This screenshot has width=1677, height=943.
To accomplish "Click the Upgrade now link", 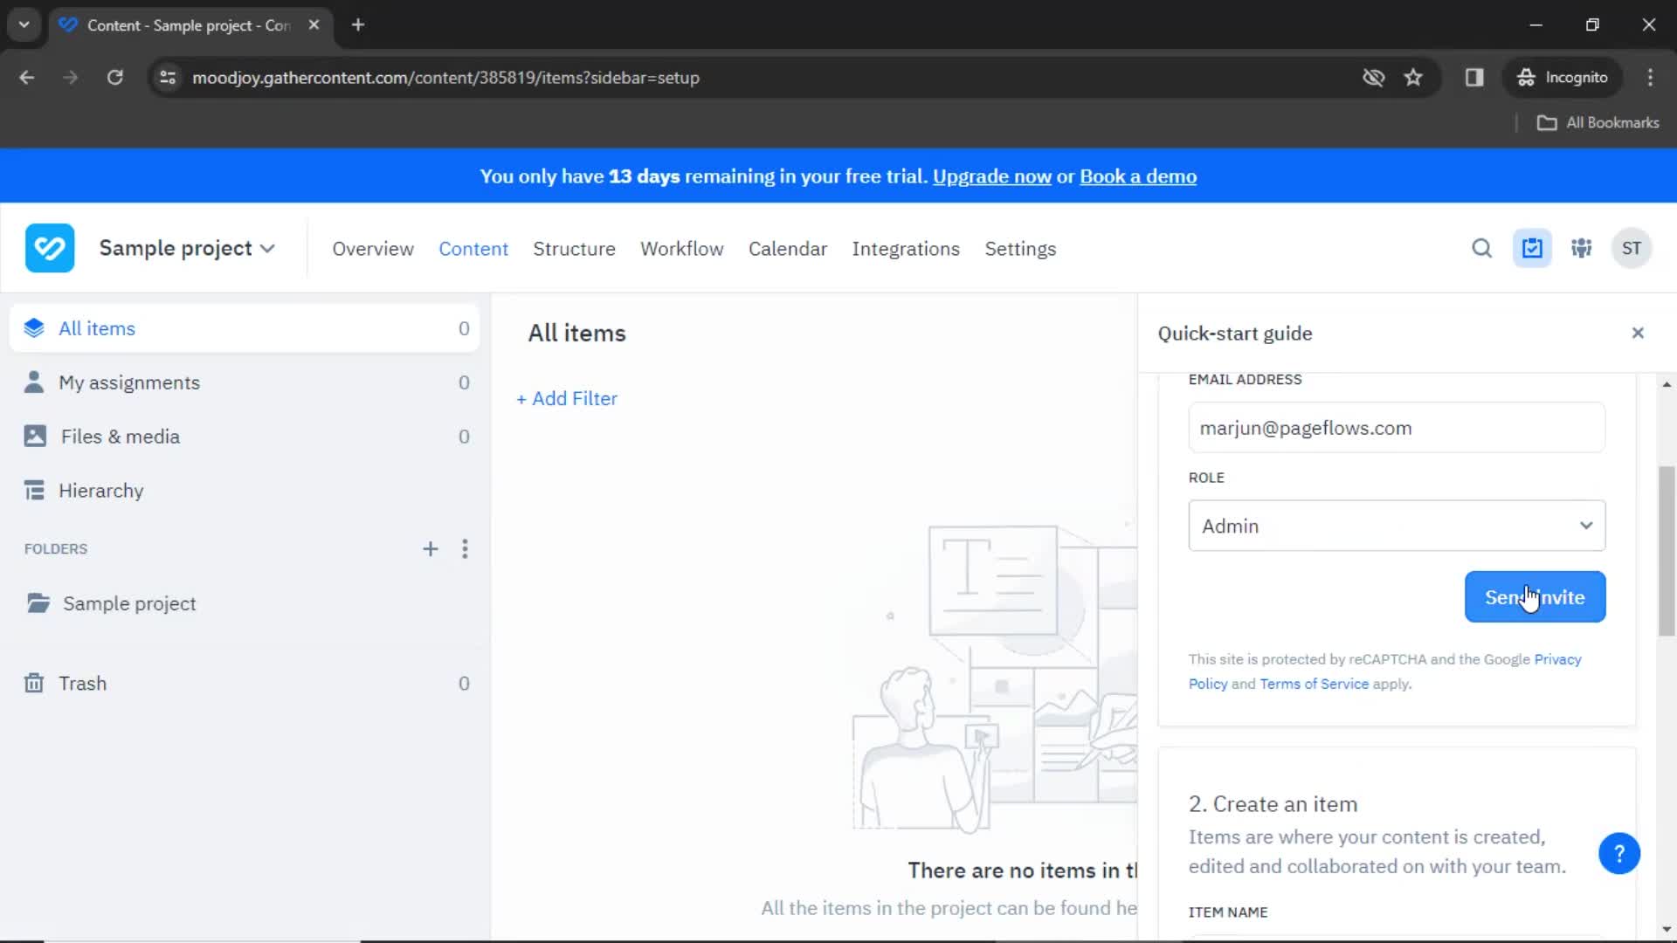I will coord(991,177).
